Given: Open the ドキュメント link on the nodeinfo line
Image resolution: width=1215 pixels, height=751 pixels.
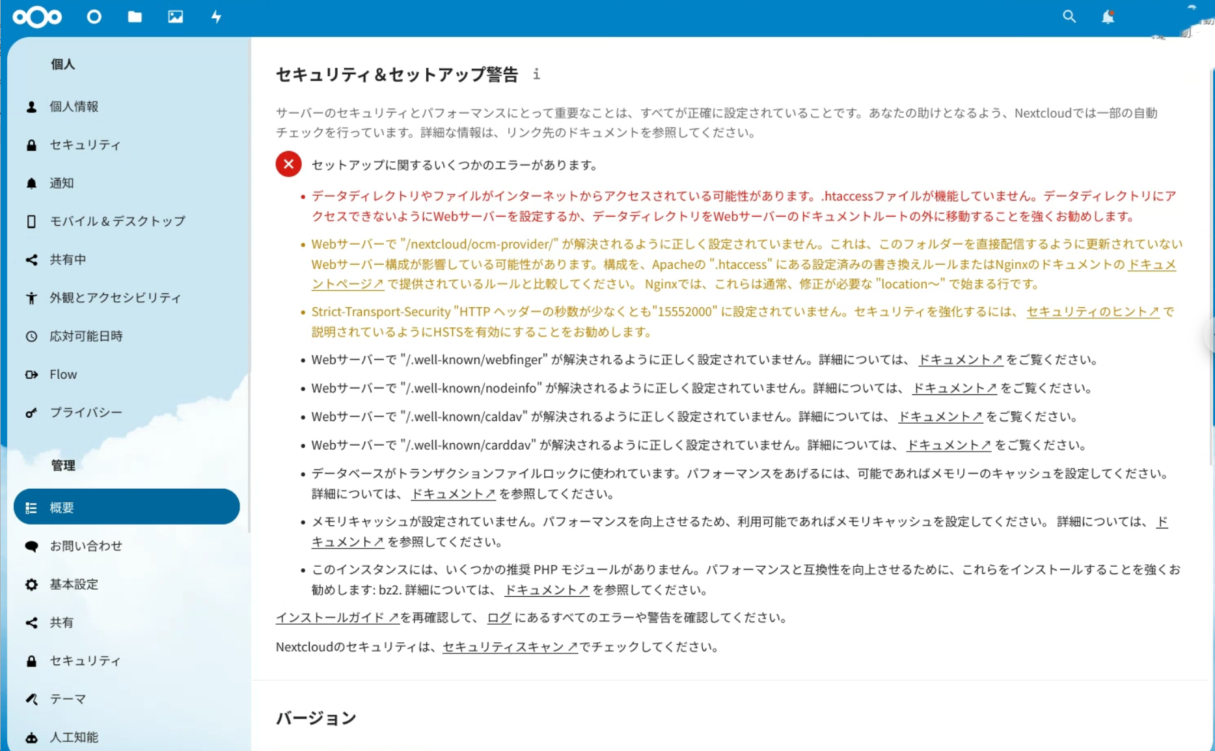Looking at the screenshot, I should click(x=954, y=389).
